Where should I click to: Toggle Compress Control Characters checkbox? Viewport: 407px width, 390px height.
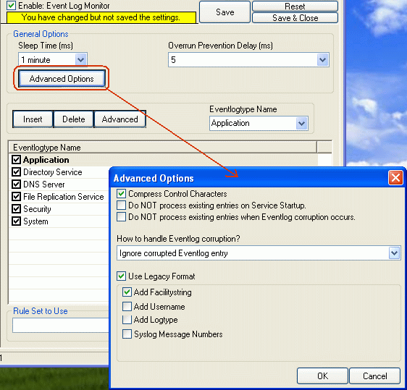tap(121, 194)
